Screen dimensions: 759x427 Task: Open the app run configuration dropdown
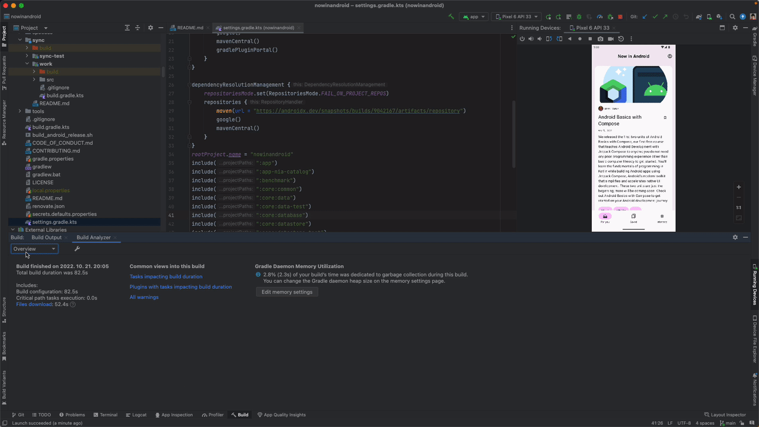[x=474, y=17]
